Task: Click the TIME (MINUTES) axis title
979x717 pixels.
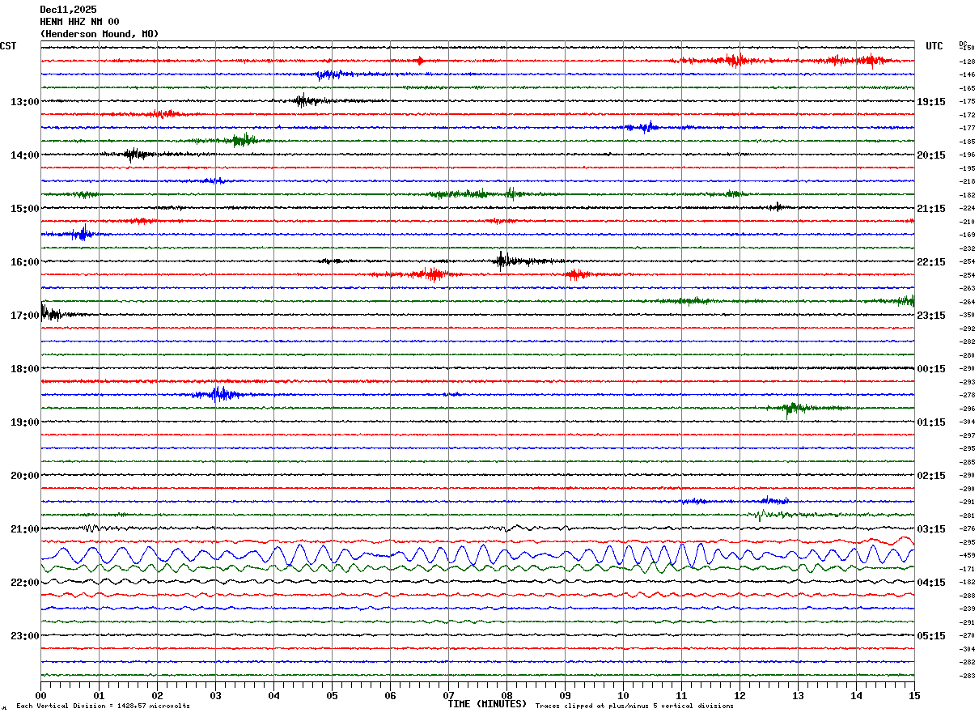Action: [487, 704]
